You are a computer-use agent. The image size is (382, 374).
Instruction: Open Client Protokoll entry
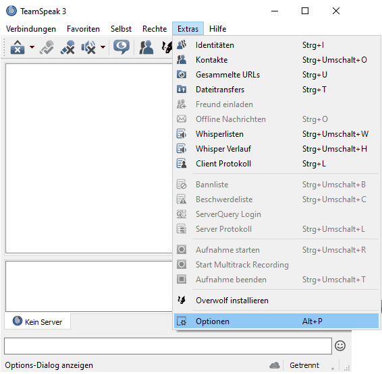point(276,164)
